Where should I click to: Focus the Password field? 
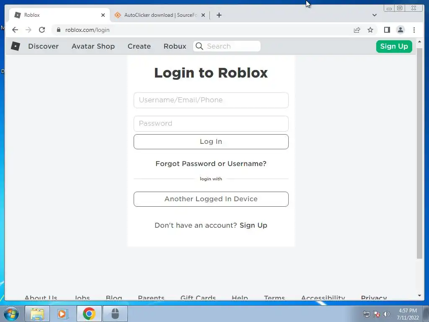211,124
